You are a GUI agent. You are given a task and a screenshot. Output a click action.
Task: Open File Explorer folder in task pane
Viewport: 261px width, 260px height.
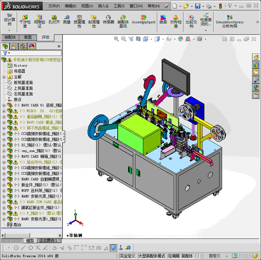point(256,72)
